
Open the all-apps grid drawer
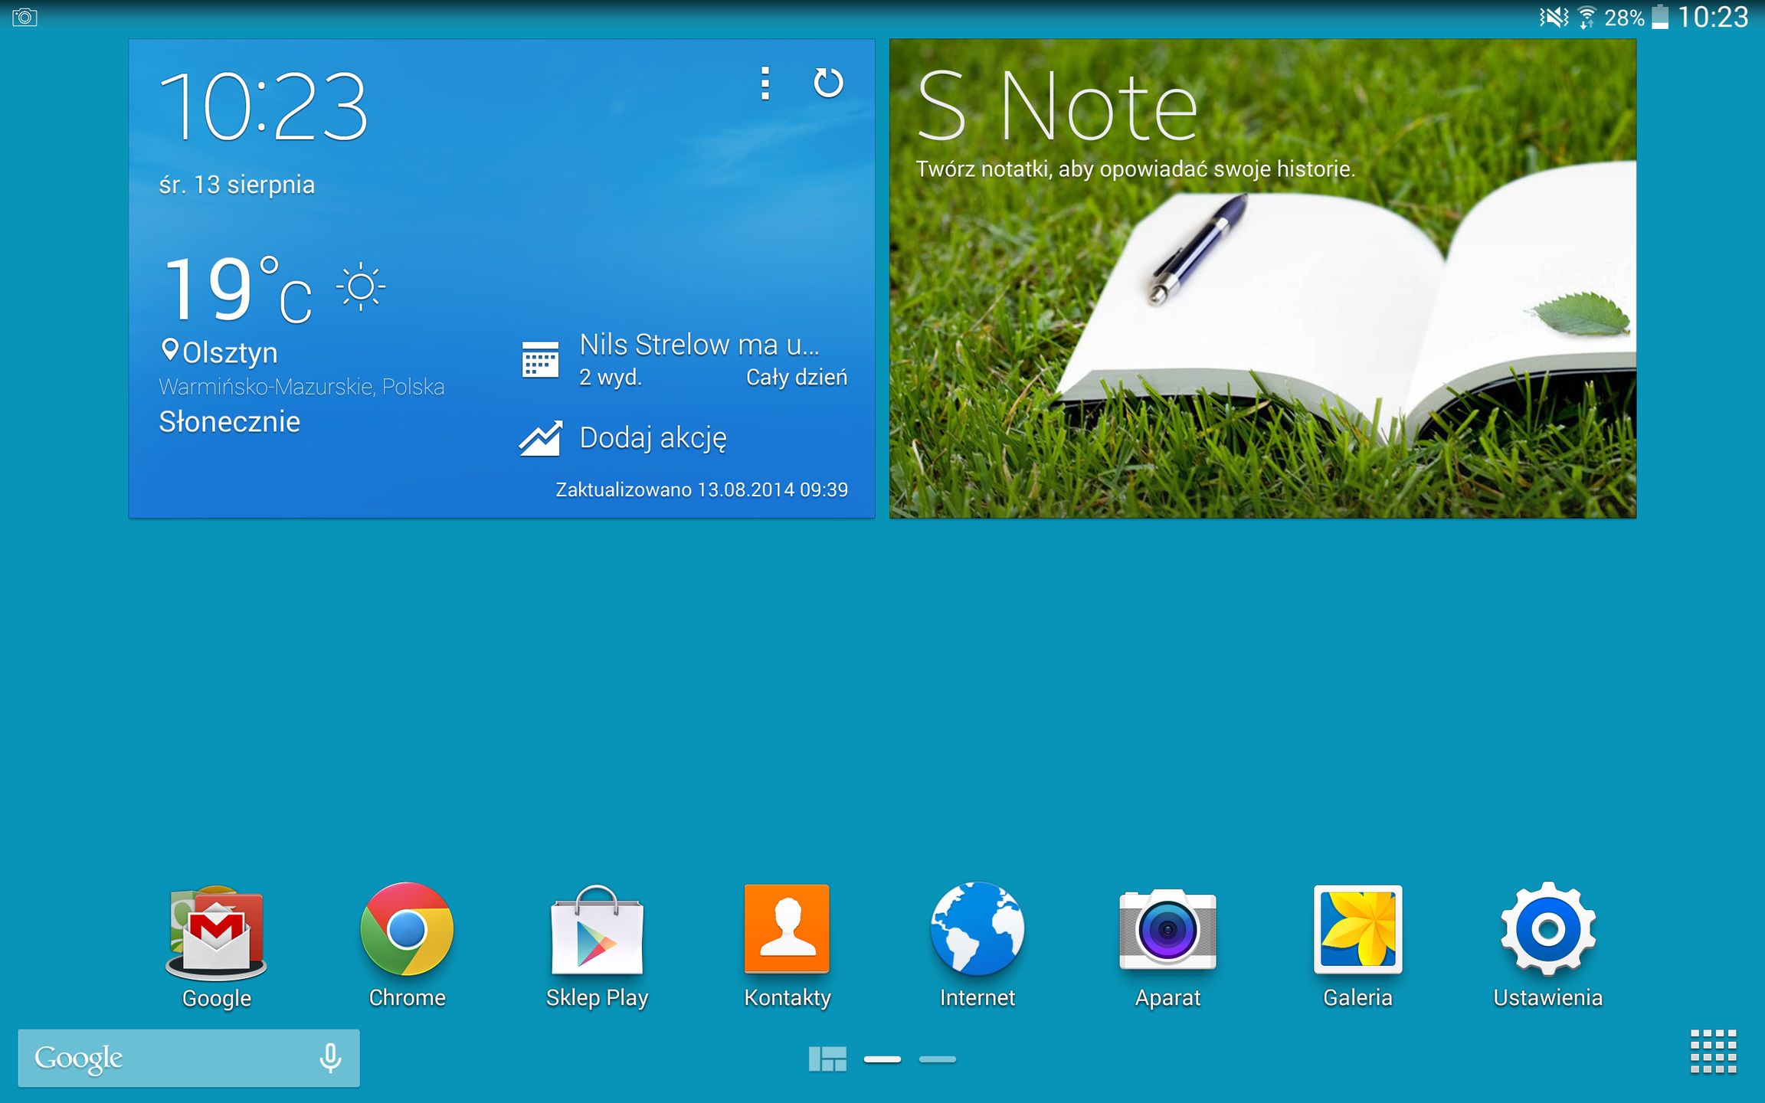(x=1713, y=1052)
